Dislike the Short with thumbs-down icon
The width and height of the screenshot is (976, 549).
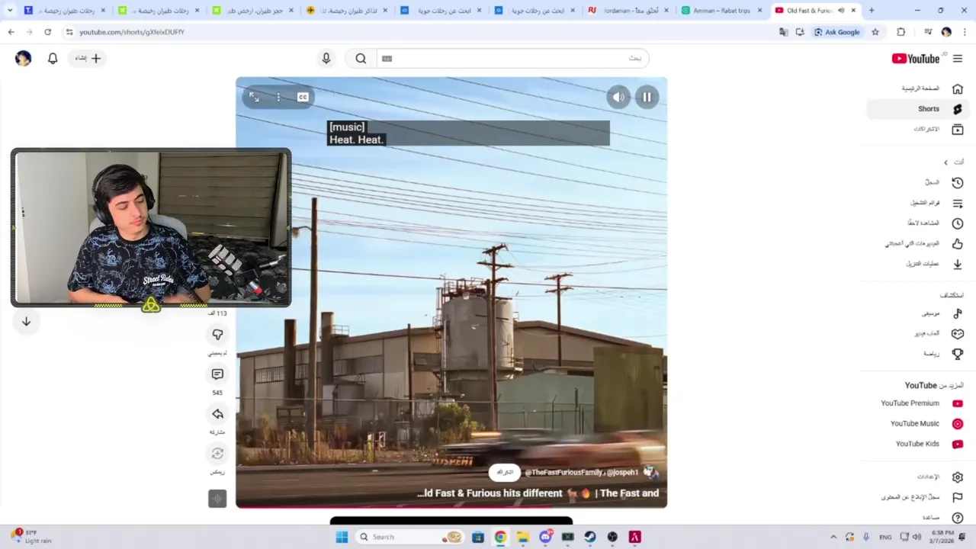click(x=217, y=335)
